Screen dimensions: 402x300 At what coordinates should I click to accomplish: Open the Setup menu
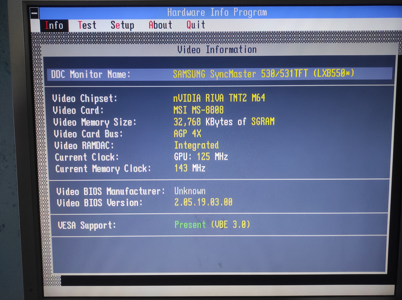tap(122, 25)
